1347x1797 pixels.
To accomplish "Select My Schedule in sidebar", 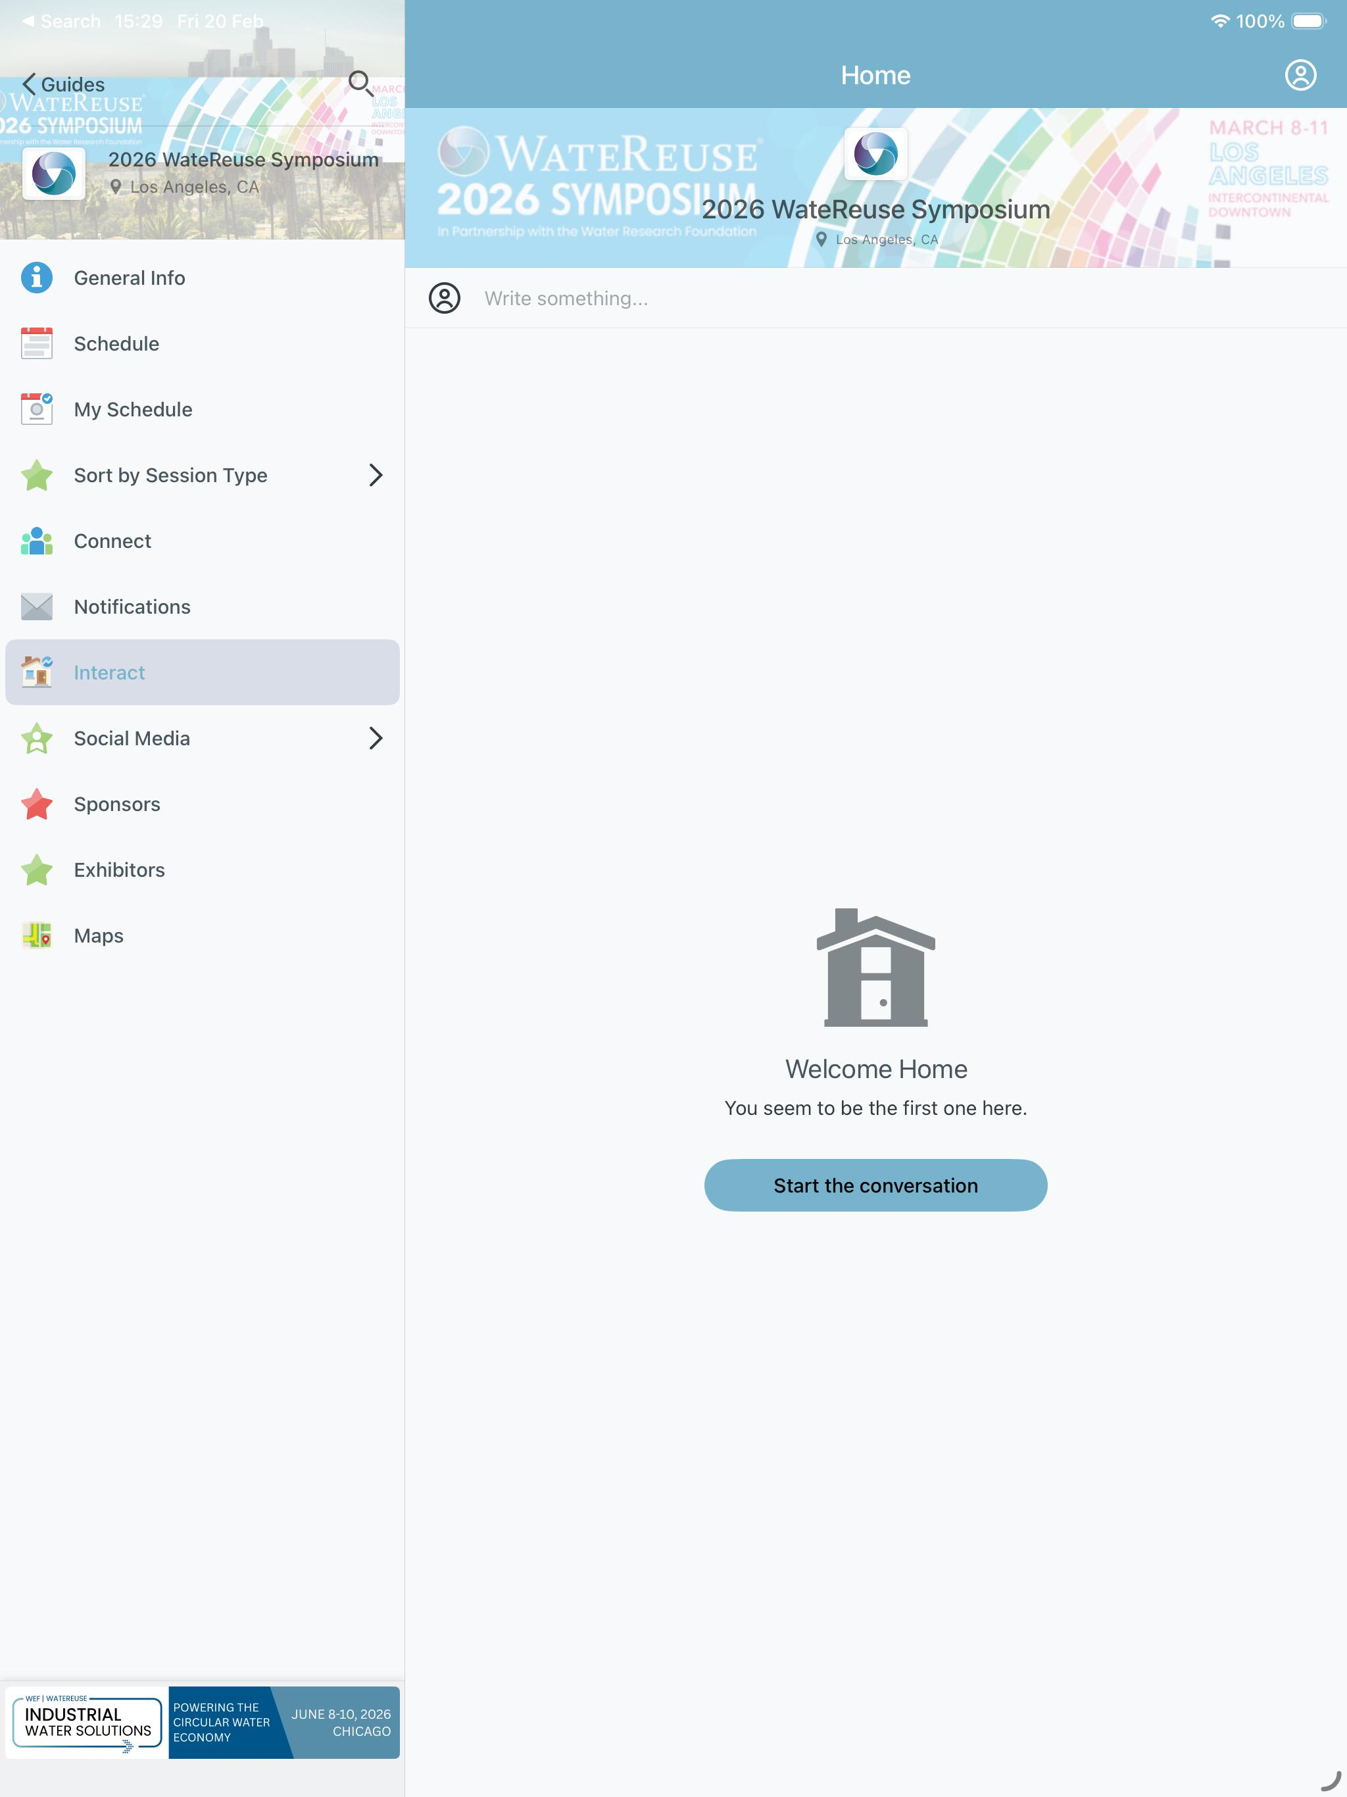I will click(203, 409).
